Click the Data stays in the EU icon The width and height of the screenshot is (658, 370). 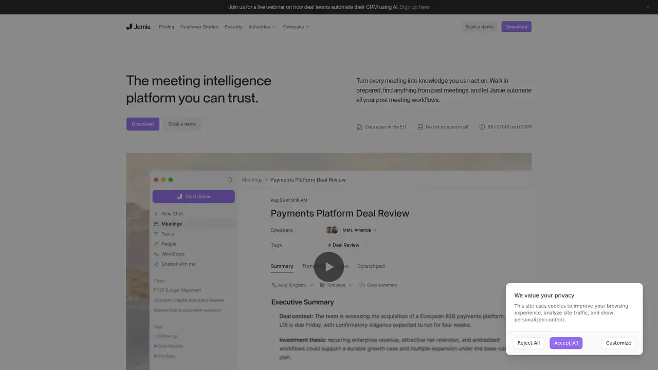click(359, 127)
